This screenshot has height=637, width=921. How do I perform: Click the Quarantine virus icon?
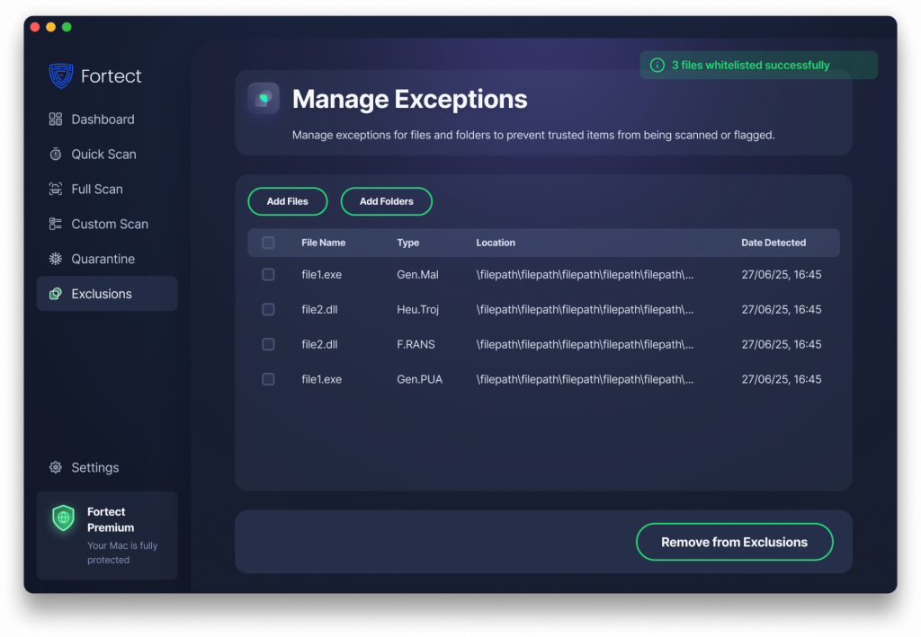point(55,259)
